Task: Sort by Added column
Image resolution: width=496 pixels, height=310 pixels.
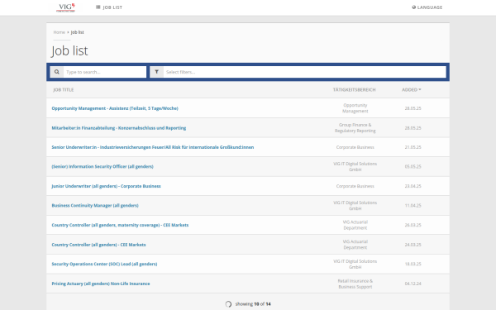Action: (411, 90)
